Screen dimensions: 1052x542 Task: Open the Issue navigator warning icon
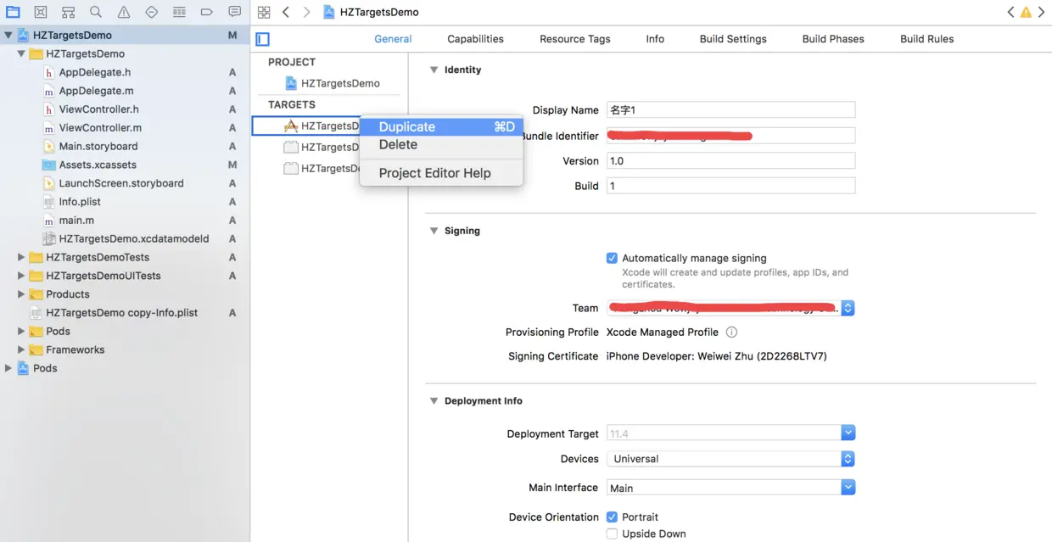pyautogui.click(x=124, y=12)
